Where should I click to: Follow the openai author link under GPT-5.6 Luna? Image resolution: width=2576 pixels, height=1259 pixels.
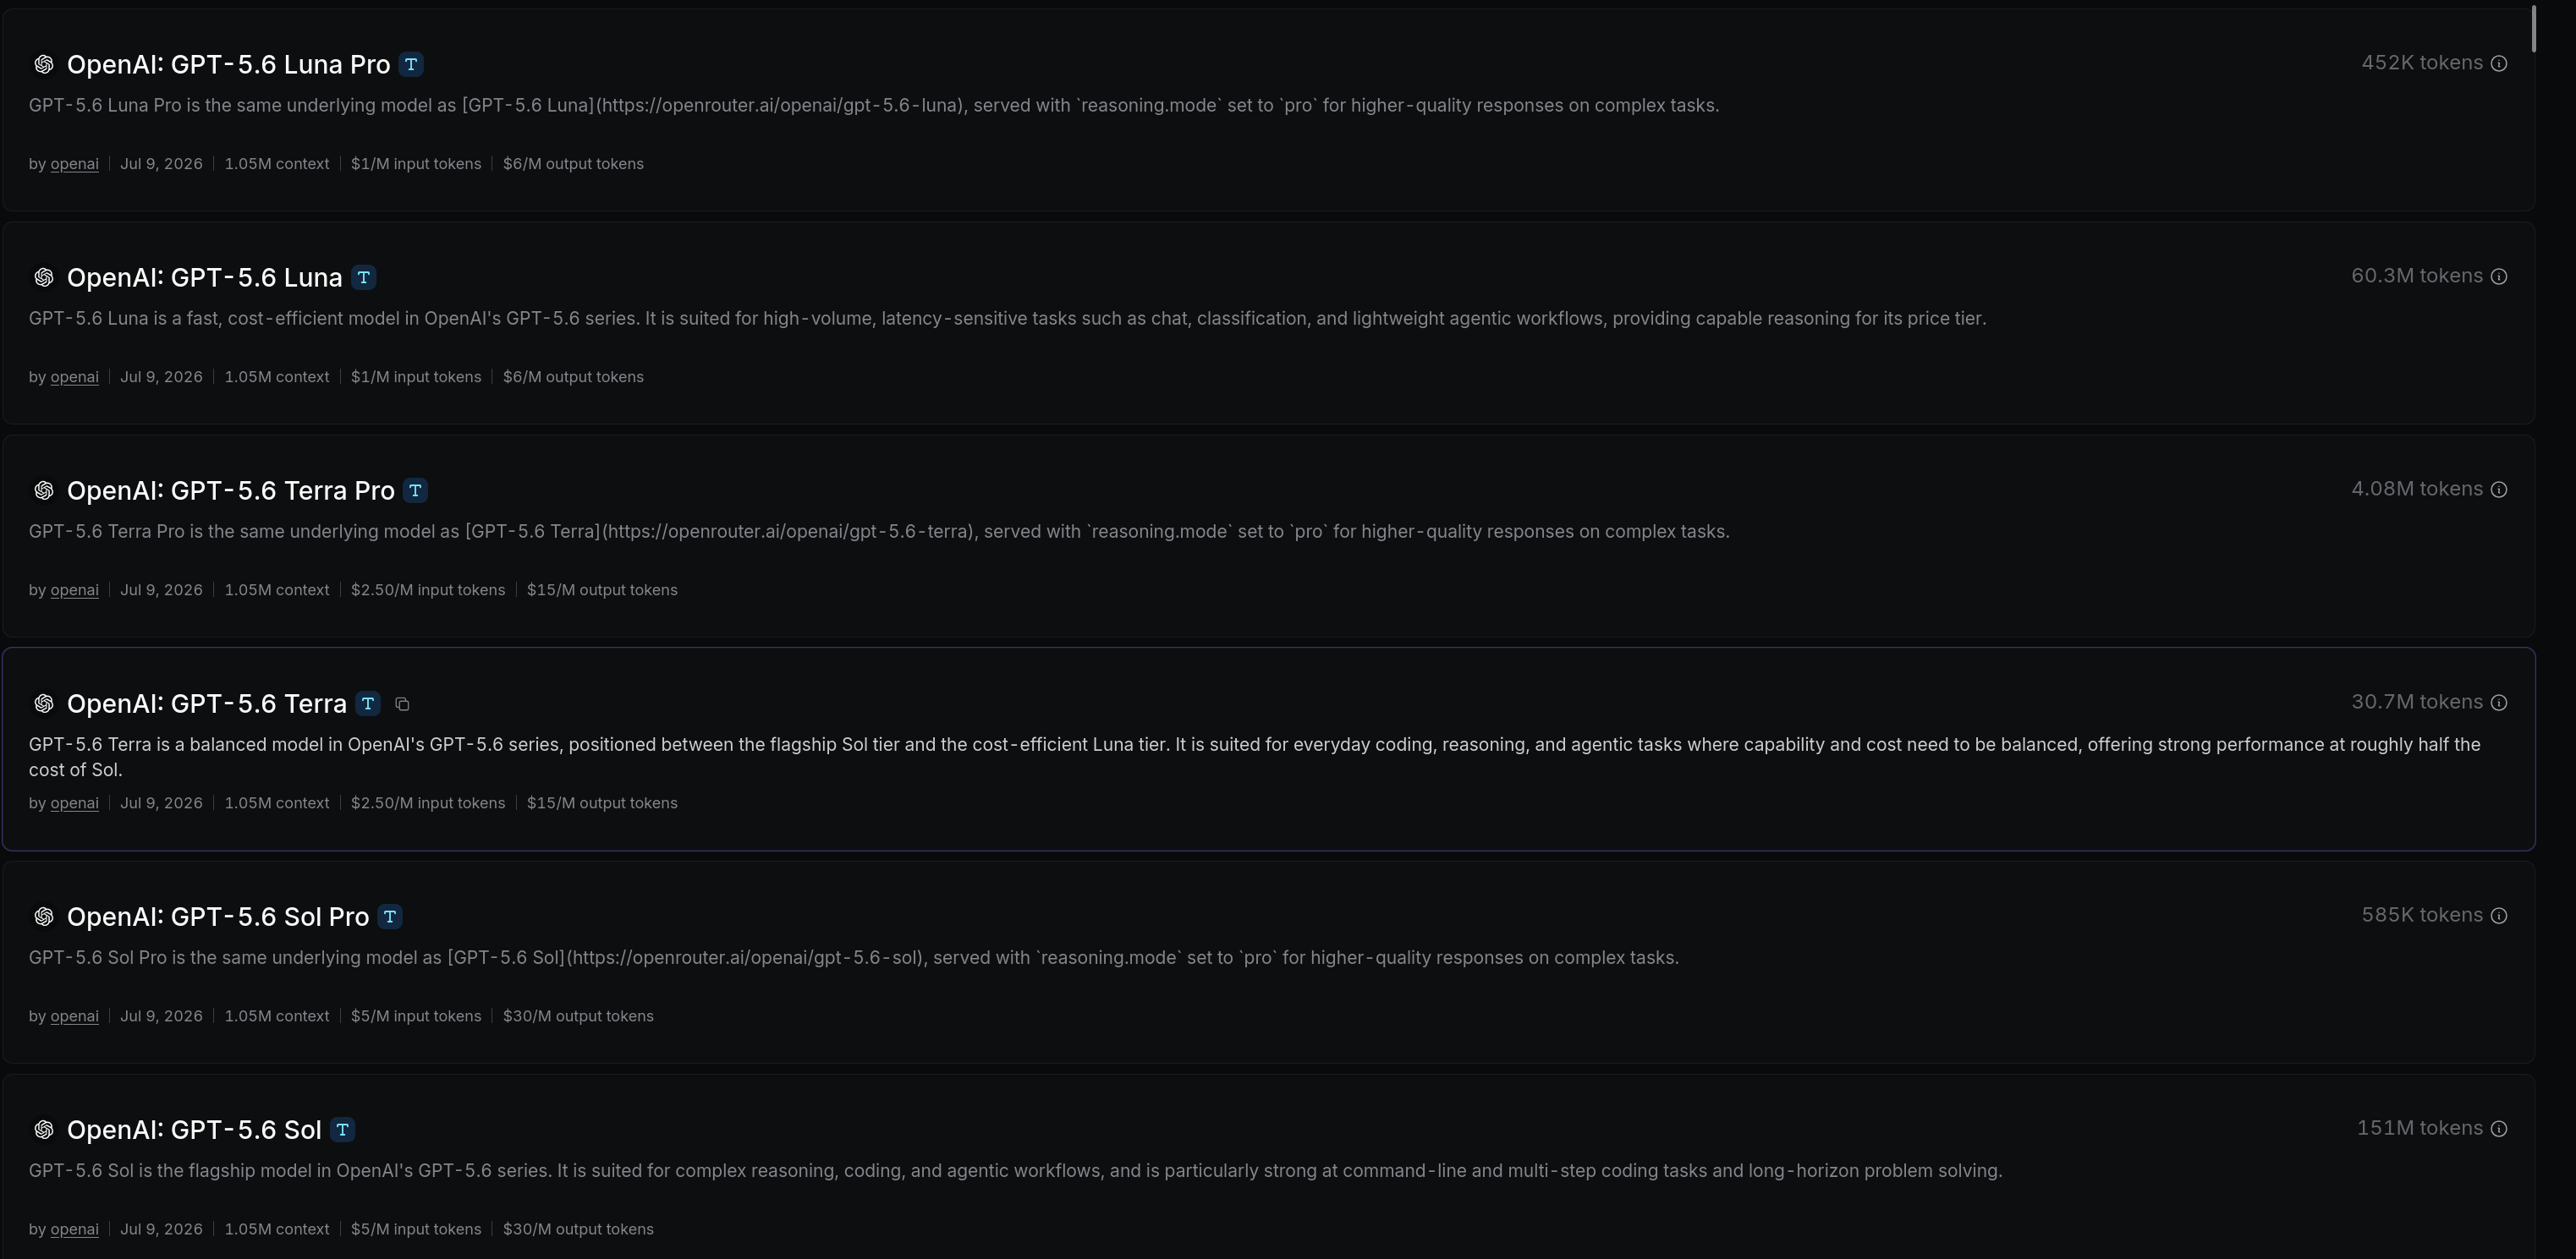pos(74,377)
